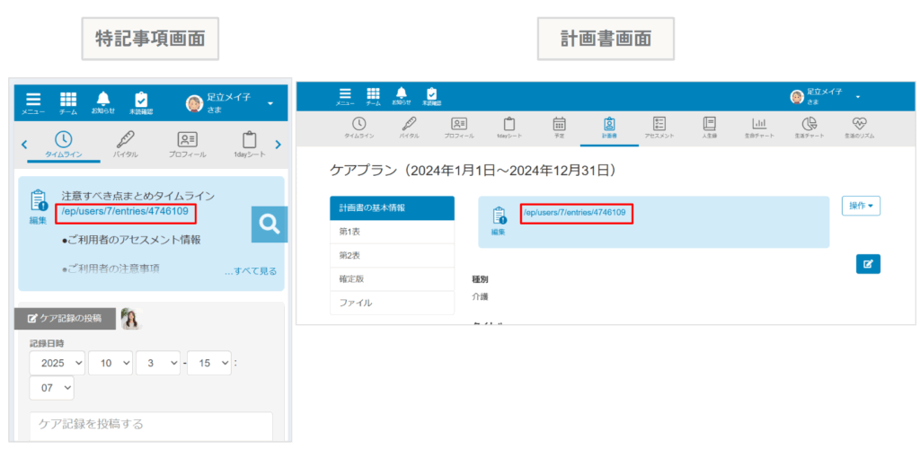Open the アセスメント checklist icon
The height and width of the screenshot is (467, 920).
pos(659,128)
